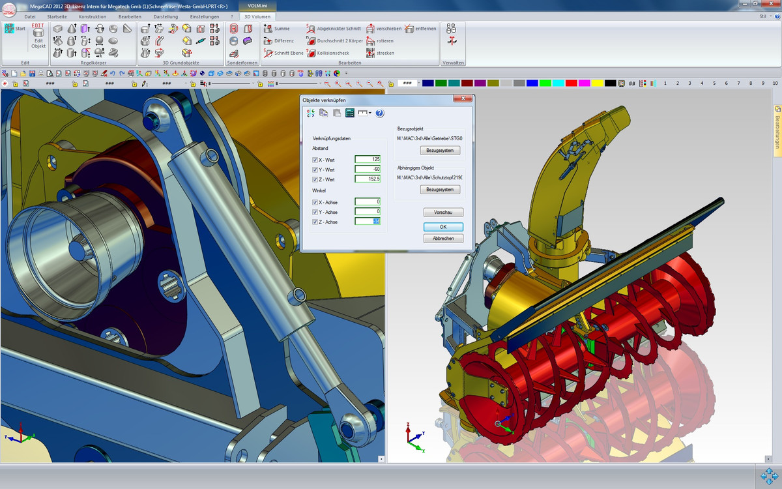
Task: Toggle the Y - Achse checkbox
Action: 315,212
